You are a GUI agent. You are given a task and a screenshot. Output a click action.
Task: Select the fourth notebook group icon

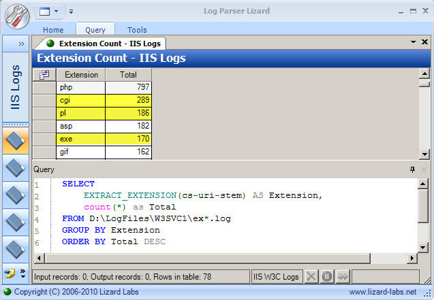16,222
